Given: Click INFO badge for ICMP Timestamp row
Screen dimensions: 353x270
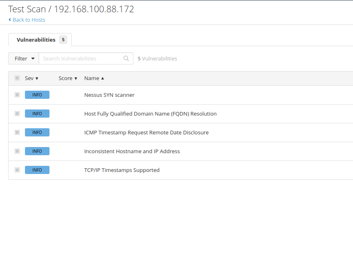Looking at the screenshot, I should coord(37,132).
